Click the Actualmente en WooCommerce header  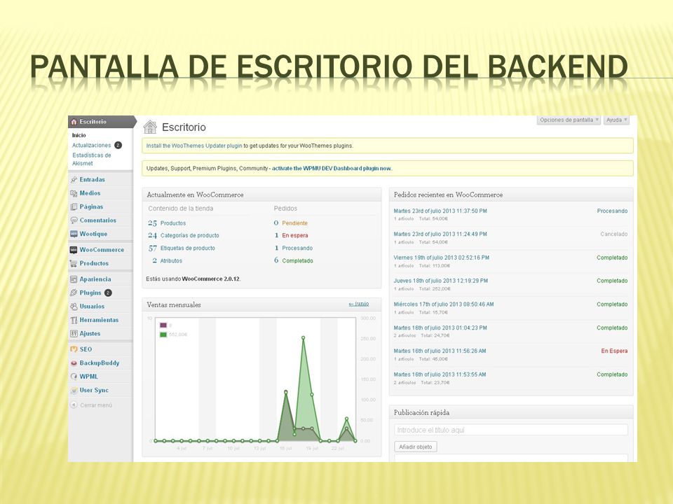[261, 195]
